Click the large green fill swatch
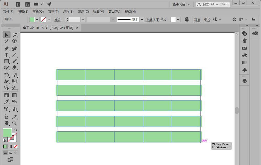The width and height of the screenshot is (261, 165). (7, 133)
